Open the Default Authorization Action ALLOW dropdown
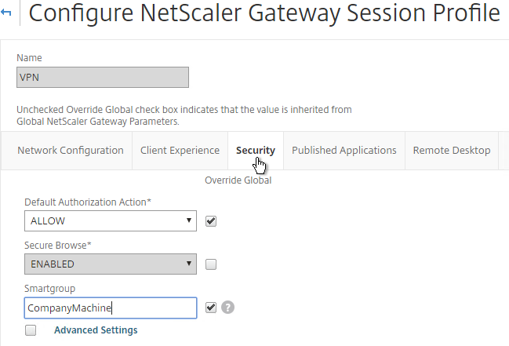509x346 pixels. point(111,221)
